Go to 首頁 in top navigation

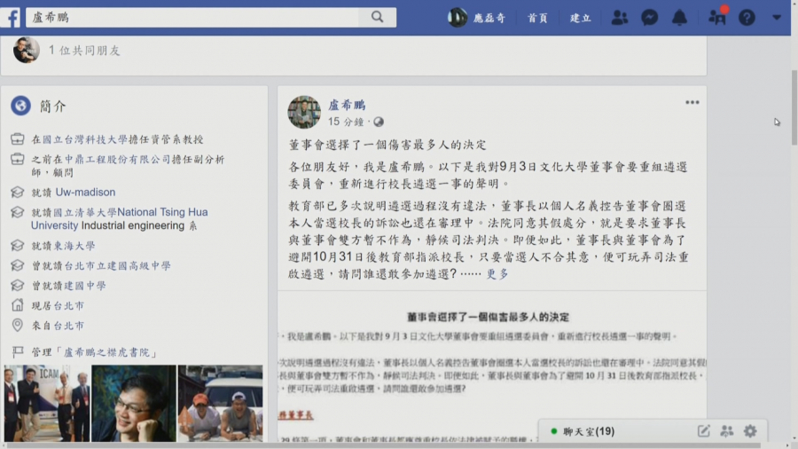pos(537,18)
